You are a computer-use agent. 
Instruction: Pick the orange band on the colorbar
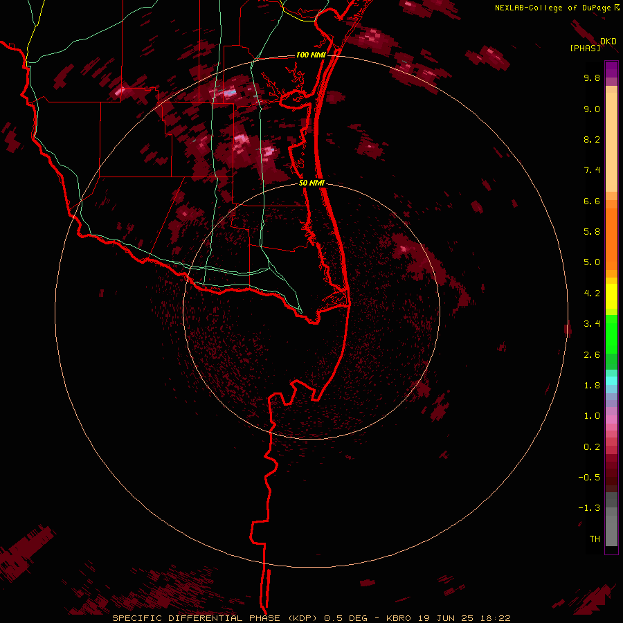coord(611,240)
